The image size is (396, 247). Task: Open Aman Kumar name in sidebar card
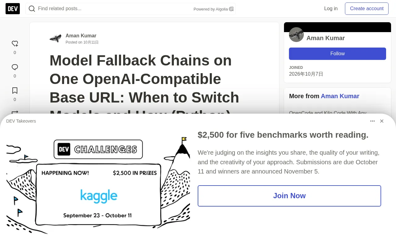(325, 38)
